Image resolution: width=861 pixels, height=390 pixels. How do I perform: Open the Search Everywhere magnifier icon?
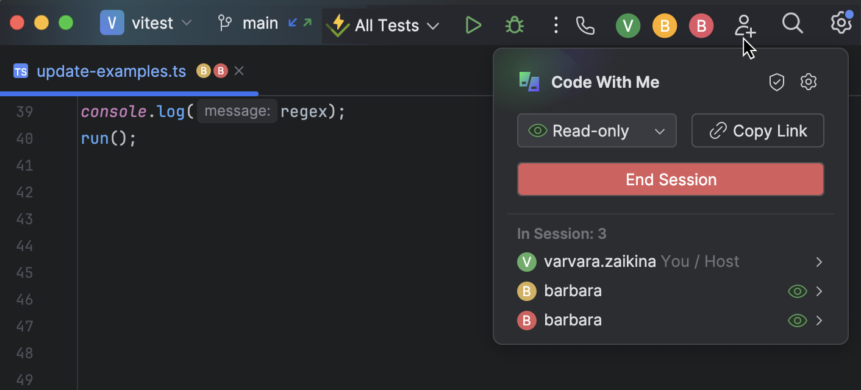coord(792,23)
